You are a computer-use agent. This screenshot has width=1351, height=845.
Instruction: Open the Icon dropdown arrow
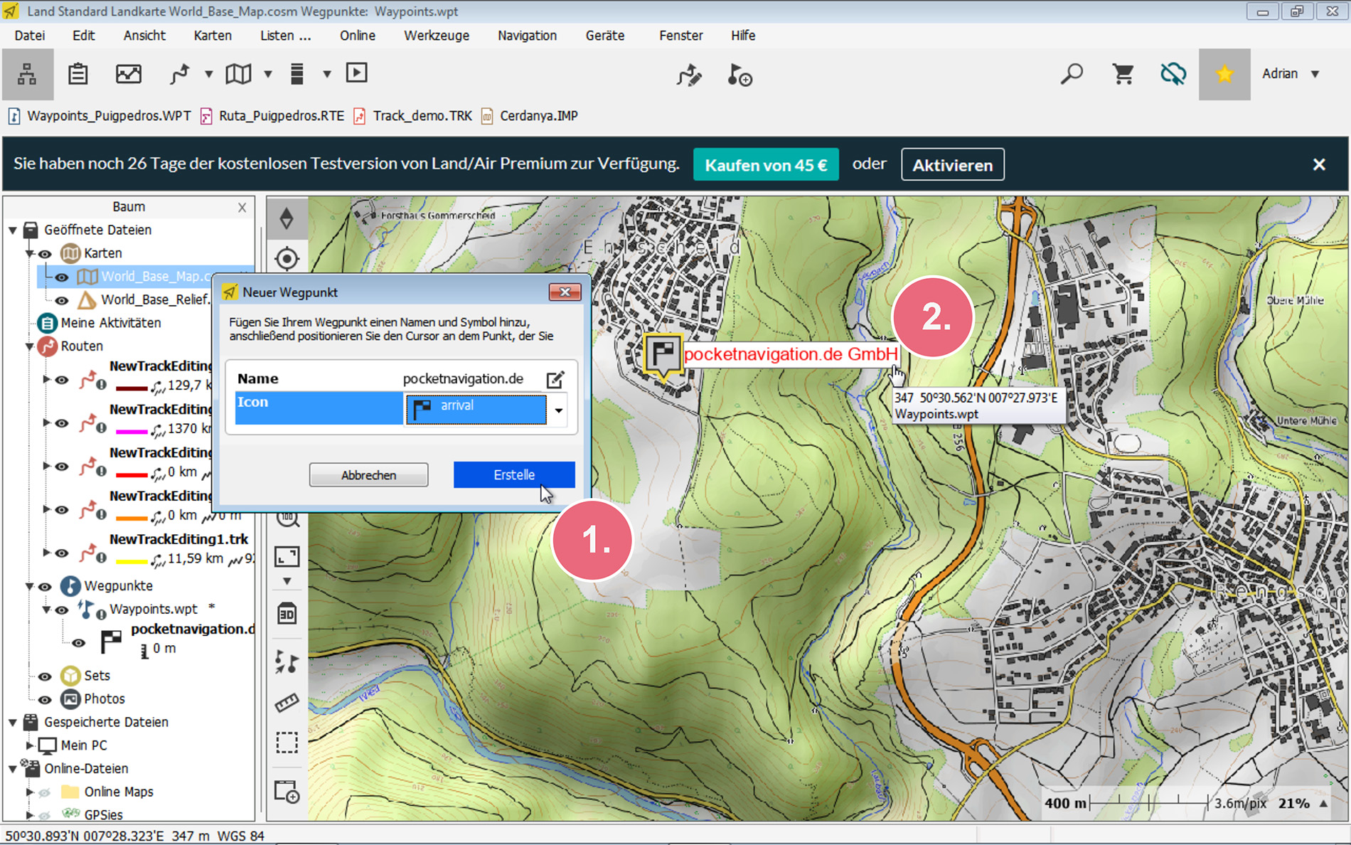coord(559,410)
